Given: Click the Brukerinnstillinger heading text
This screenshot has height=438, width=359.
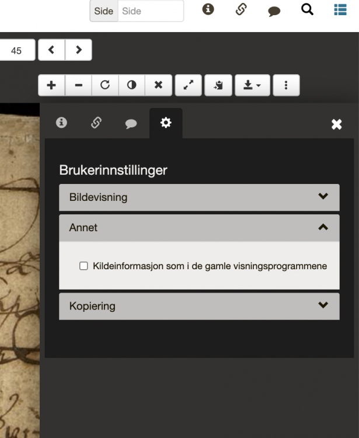Looking at the screenshot, I should coord(113,171).
